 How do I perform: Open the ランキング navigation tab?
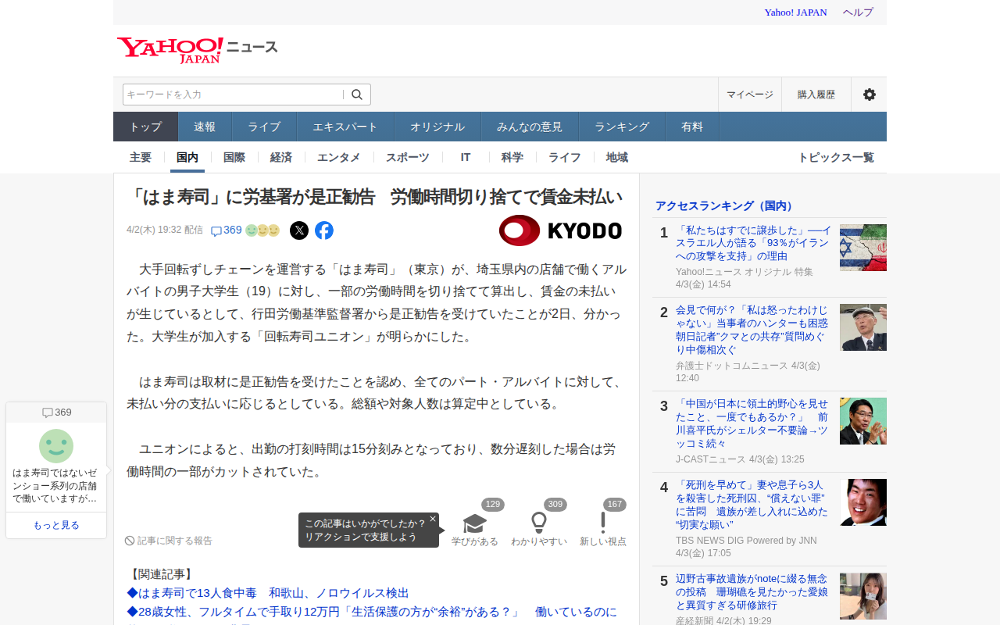click(622, 127)
